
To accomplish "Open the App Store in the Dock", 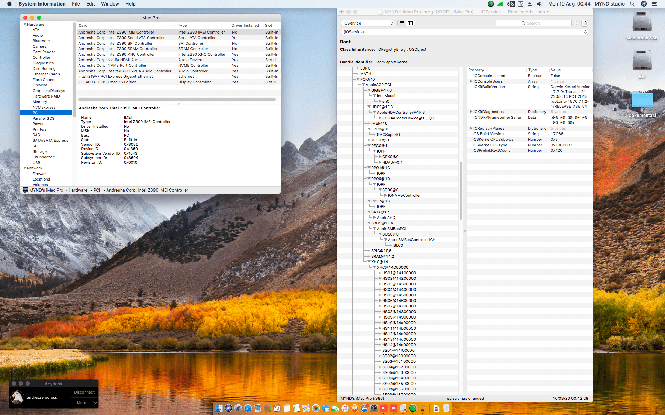I will point(364,408).
